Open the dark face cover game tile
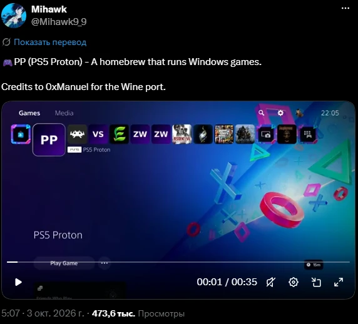Screen dimensions: 358x324 pyautogui.click(x=287, y=134)
